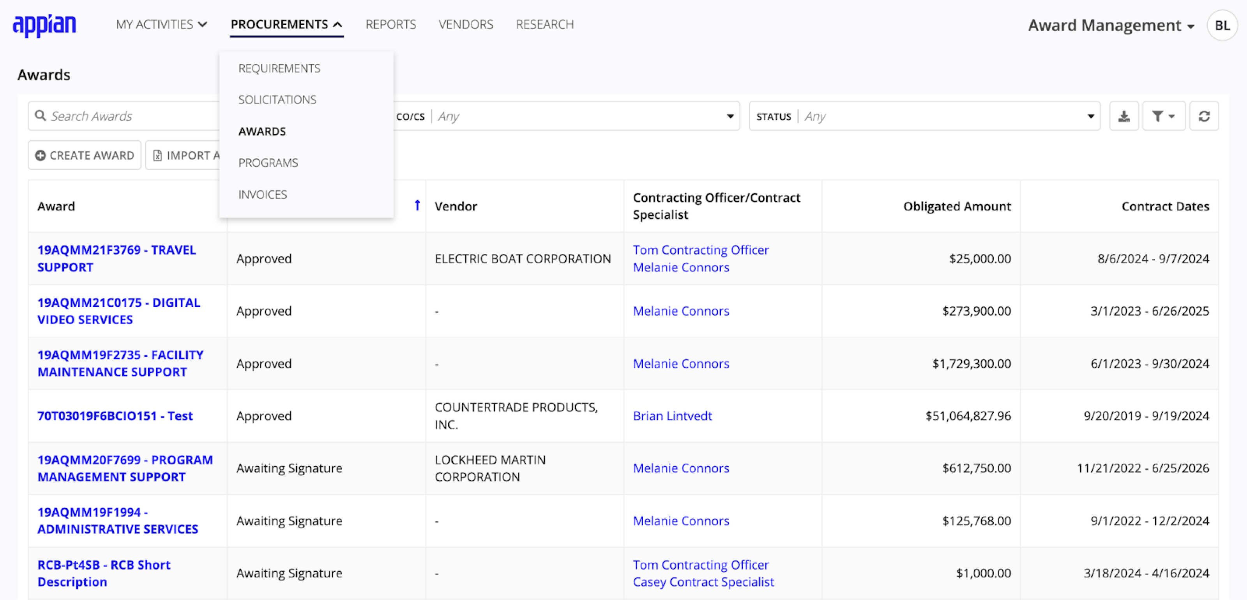This screenshot has height=600, width=1247.
Task: Click contract dates 9/20/2019 - 9/19/2024
Action: click(x=1146, y=416)
